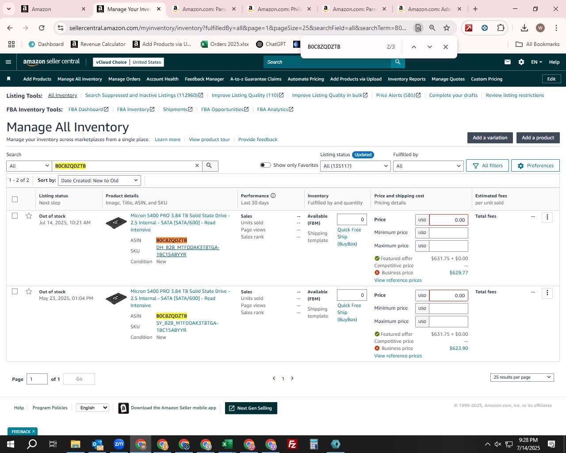View reference prices for May 23 listing
566x453 pixels.
coord(398,356)
